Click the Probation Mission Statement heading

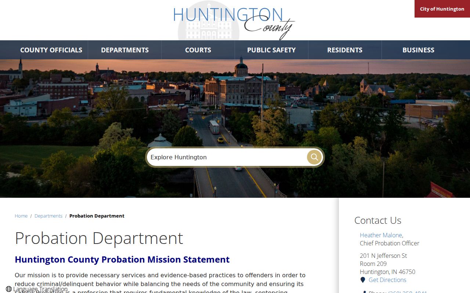click(122, 259)
